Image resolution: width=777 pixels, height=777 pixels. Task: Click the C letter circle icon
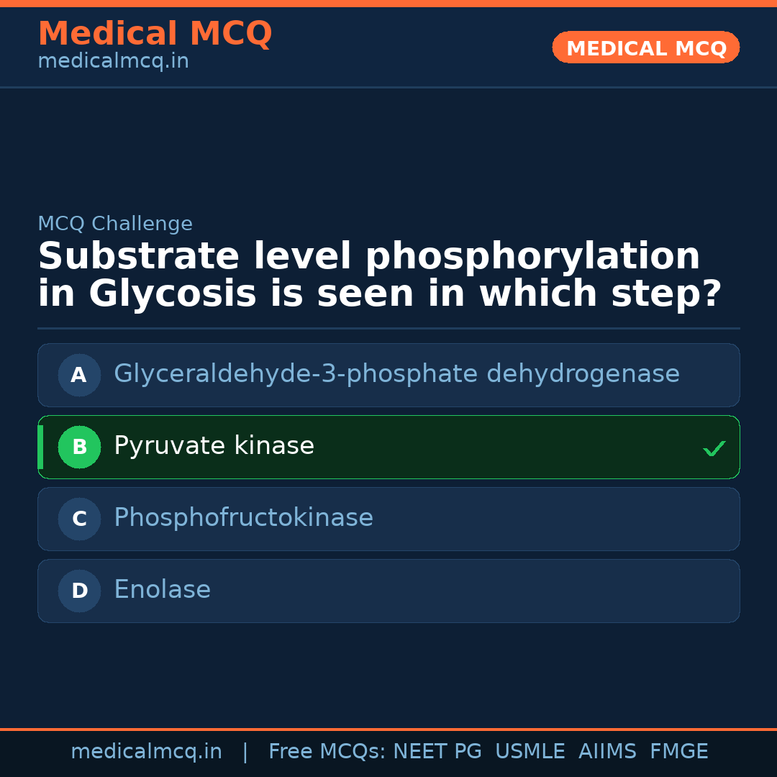(79, 519)
